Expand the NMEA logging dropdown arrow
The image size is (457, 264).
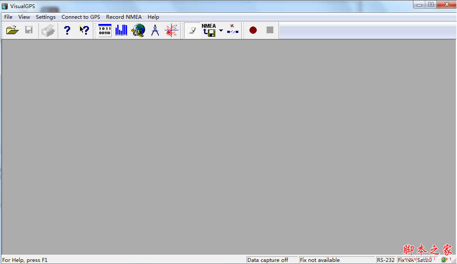tap(221, 30)
